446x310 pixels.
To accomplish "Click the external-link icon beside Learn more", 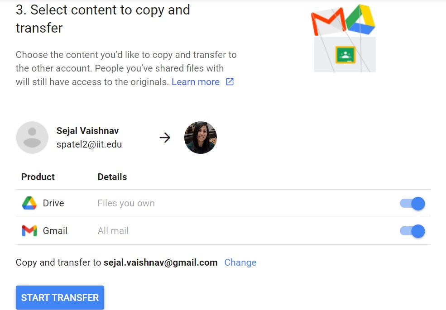I will click(230, 82).
